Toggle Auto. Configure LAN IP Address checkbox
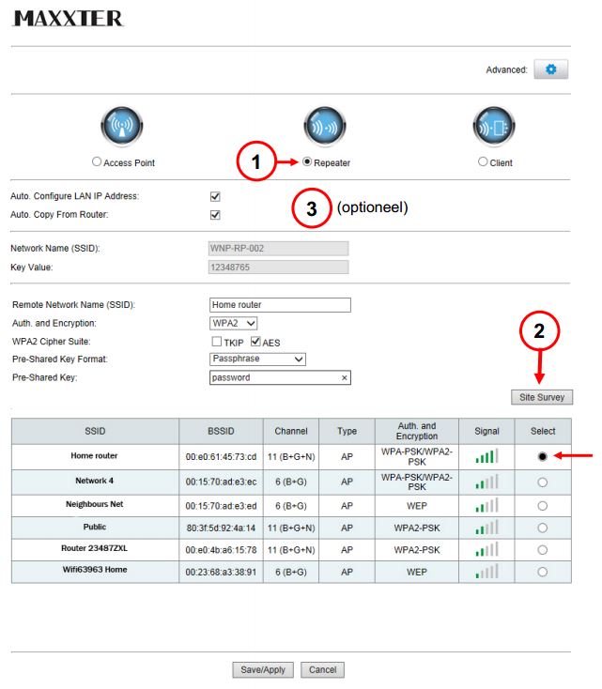Image resolution: width=602 pixels, height=689 pixels. click(215, 196)
